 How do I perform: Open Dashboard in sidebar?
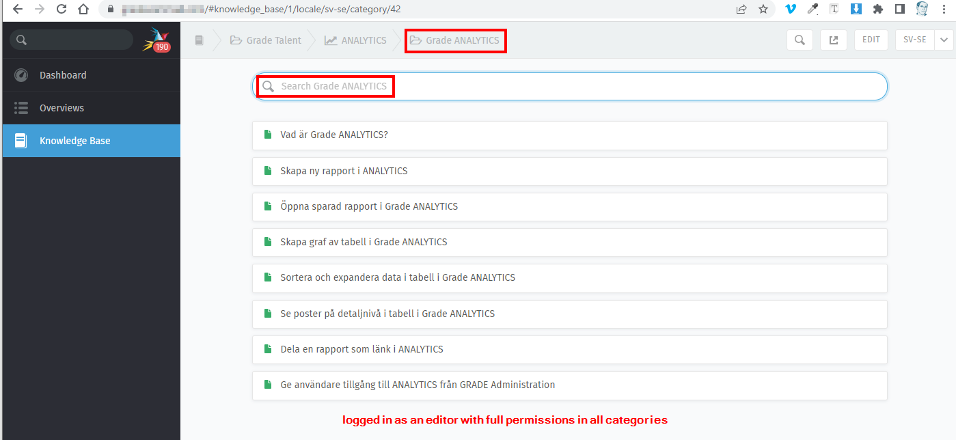pos(92,75)
